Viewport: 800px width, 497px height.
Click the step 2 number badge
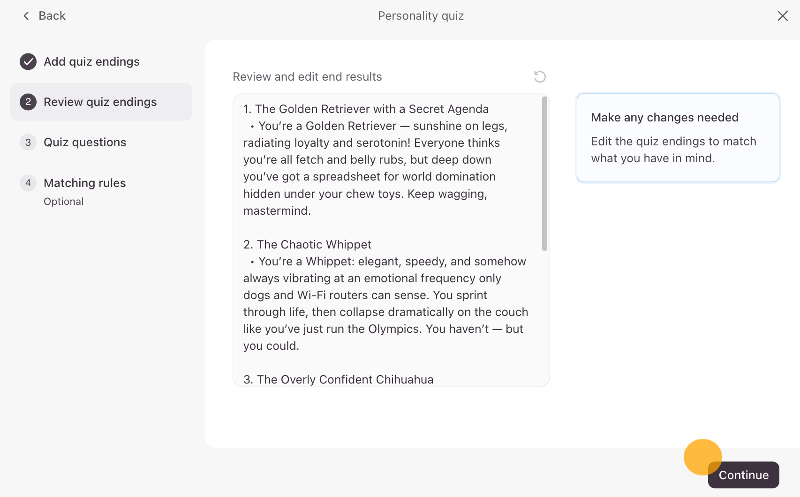pyautogui.click(x=28, y=102)
